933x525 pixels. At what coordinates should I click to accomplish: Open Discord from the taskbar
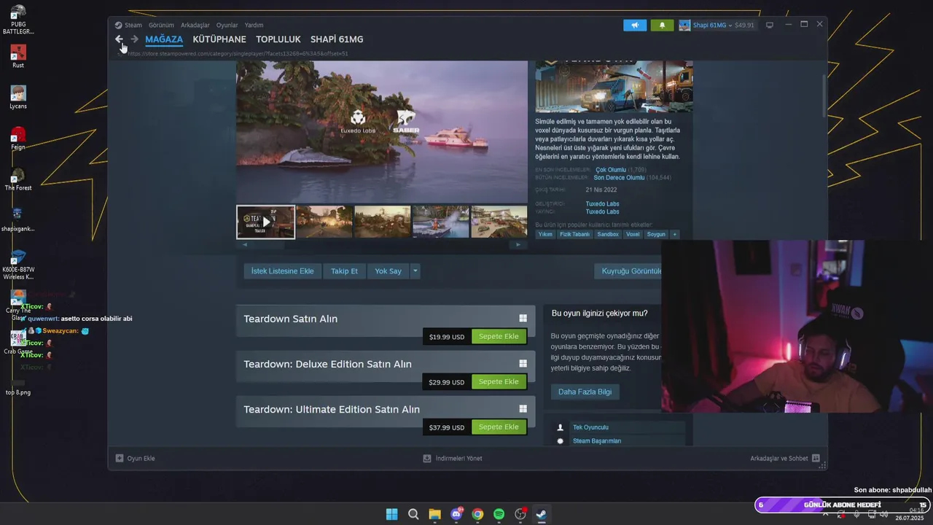pos(457,514)
